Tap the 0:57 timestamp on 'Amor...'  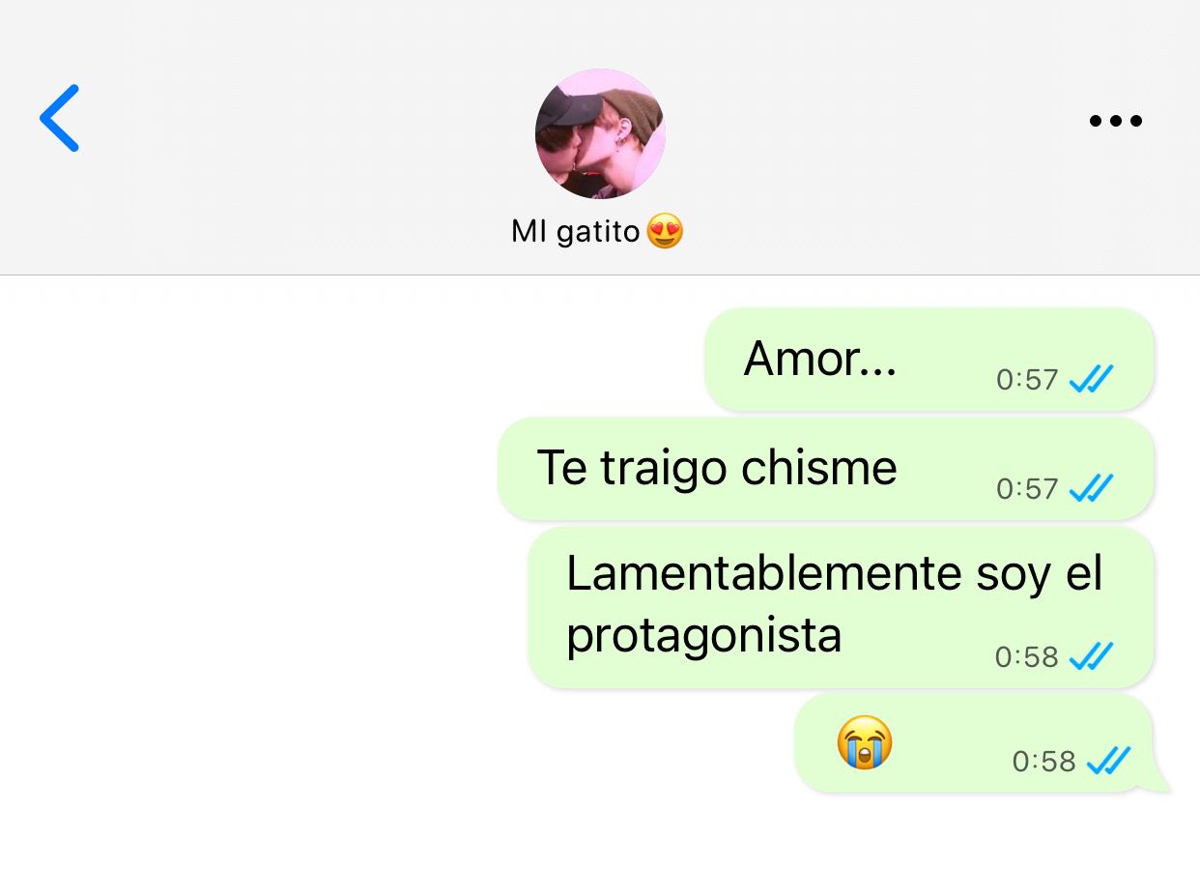(1027, 379)
